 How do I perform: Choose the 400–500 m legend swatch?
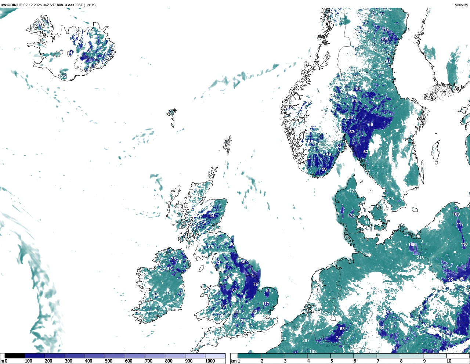(95, 356)
